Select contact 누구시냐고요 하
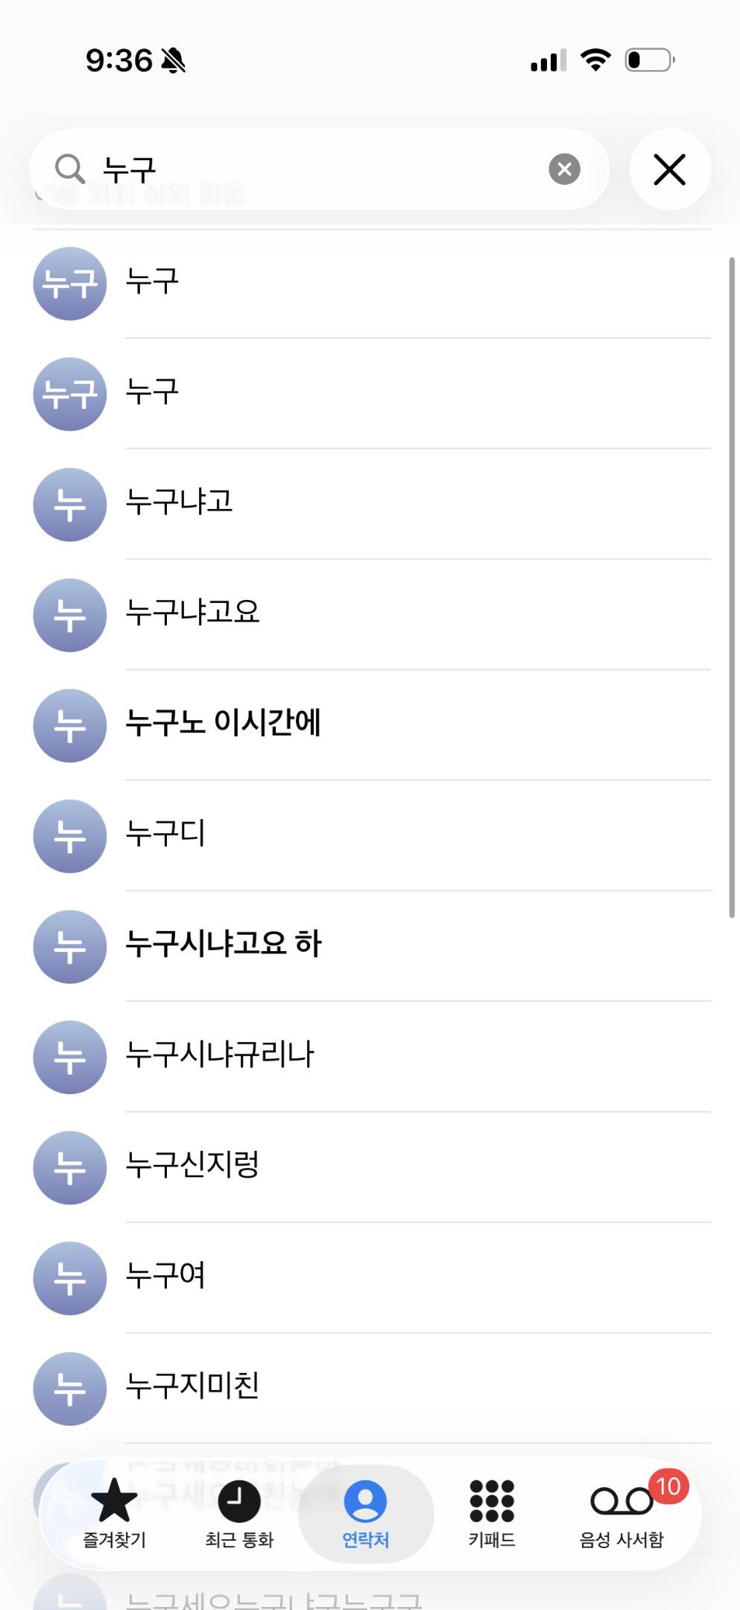The width and height of the screenshot is (740, 1610). 224,944
